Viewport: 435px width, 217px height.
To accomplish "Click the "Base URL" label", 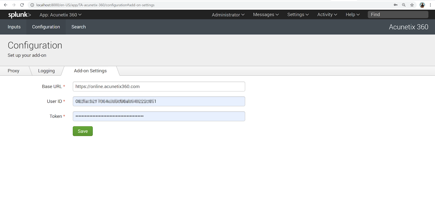I will [x=52, y=87].
